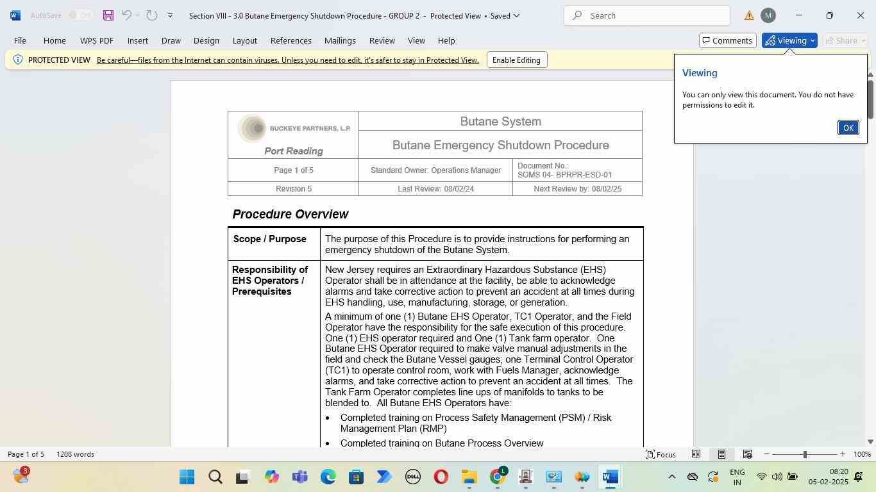Open the Help tab
This screenshot has width=876, height=492.
[x=446, y=40]
